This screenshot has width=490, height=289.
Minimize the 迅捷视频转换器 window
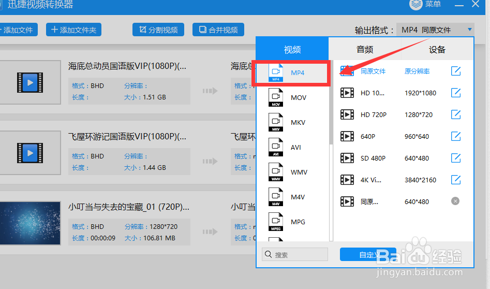click(x=459, y=5)
